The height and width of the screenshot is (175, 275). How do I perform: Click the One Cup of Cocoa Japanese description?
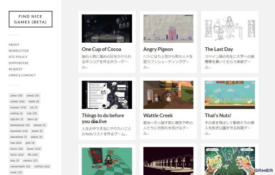point(106,62)
